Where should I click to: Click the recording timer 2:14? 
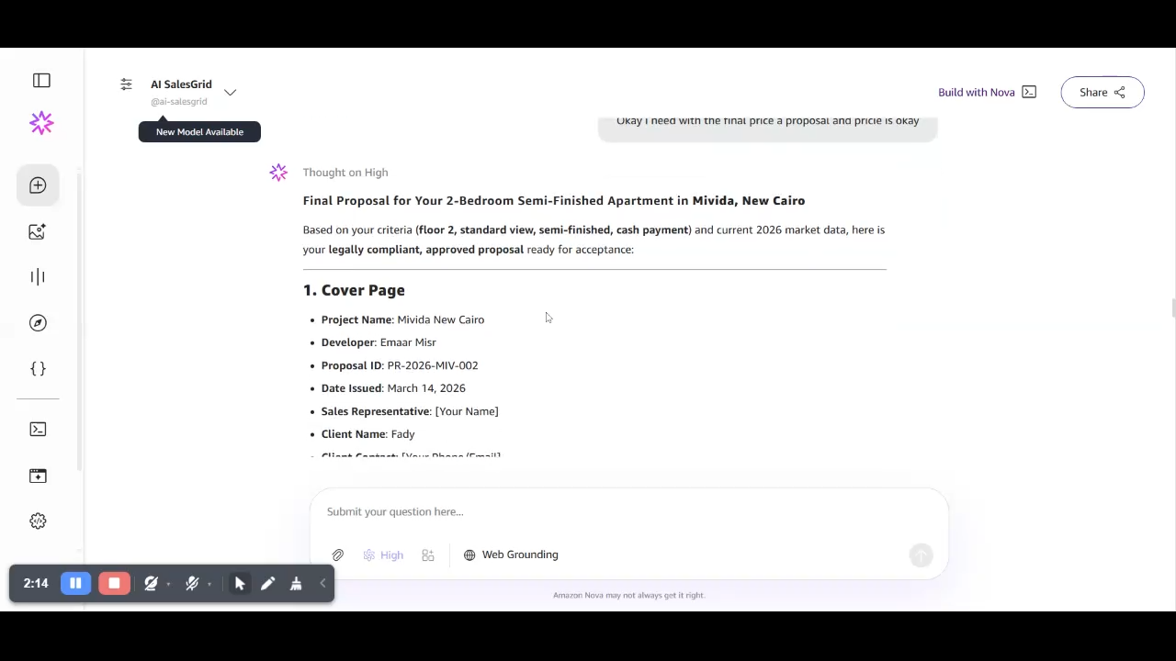click(x=36, y=583)
